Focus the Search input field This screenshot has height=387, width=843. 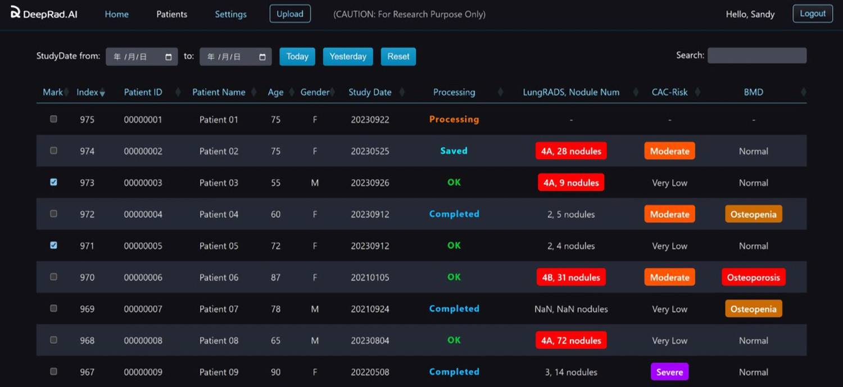[x=756, y=55]
